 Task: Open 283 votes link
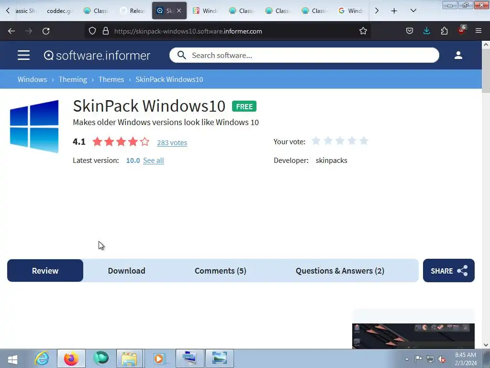(x=172, y=143)
